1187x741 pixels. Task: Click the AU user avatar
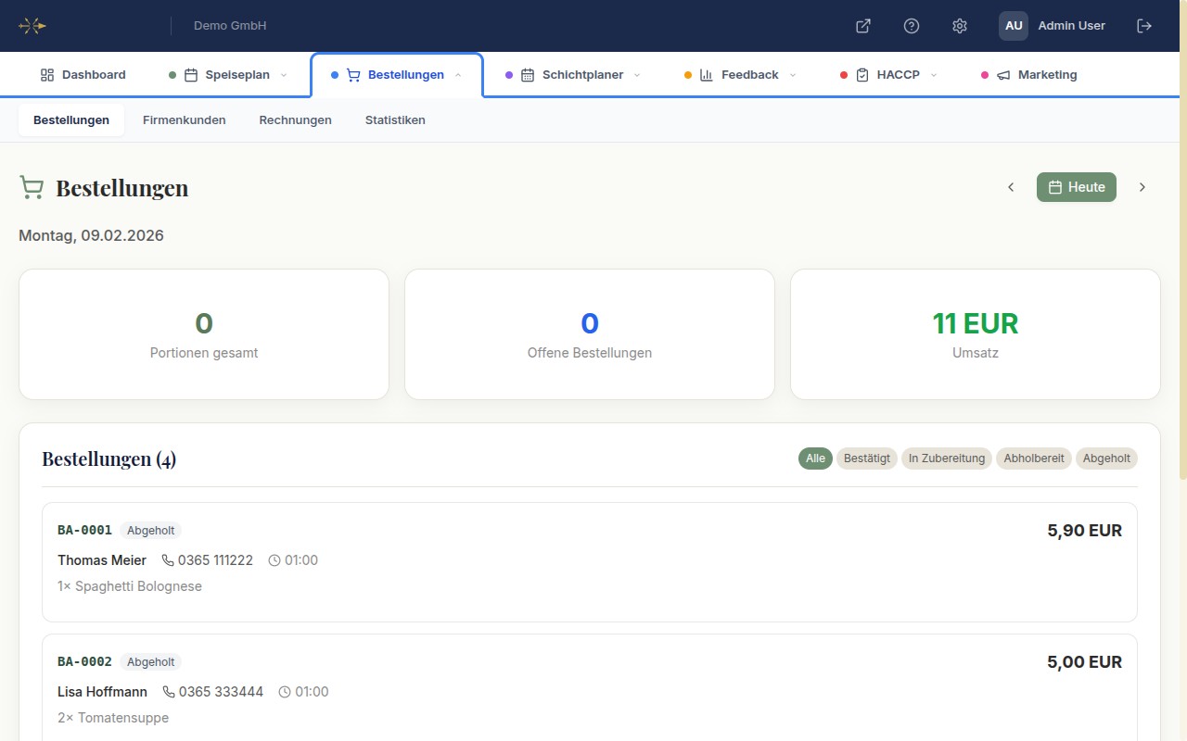point(1014,26)
